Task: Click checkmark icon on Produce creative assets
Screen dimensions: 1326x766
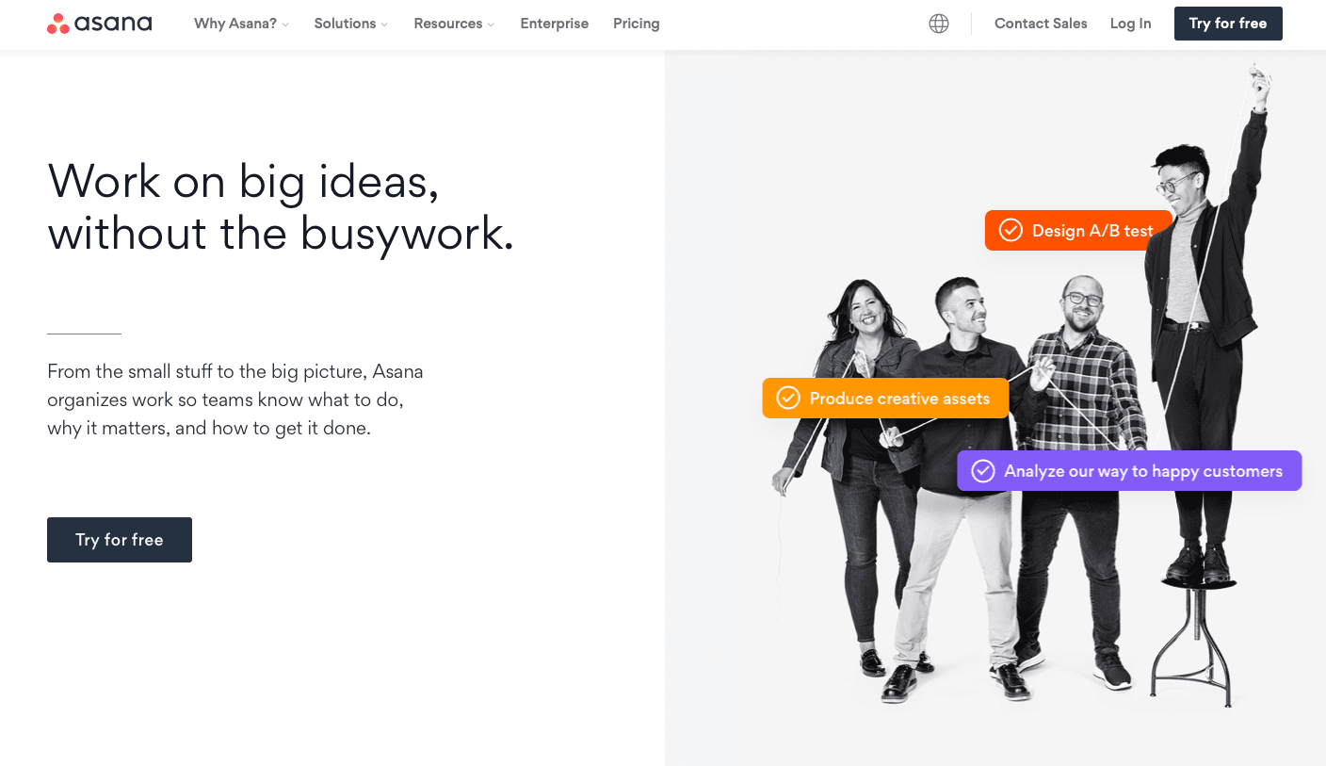Action: [x=788, y=399]
